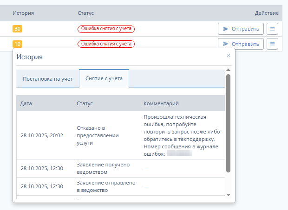Viewport: 288px width, 210px height.
Task: Click the popup scrollbar's down arrow
Action: [228, 195]
